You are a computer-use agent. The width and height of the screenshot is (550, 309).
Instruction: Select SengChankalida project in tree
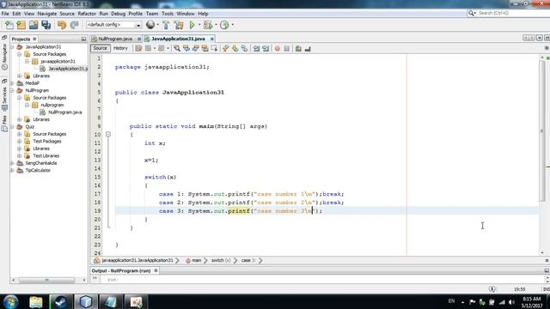pyautogui.click(x=41, y=163)
